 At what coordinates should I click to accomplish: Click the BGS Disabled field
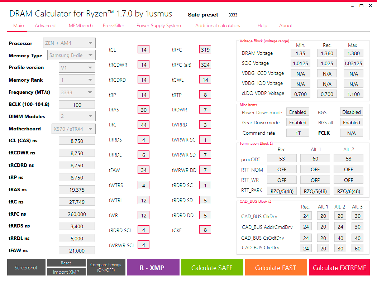(x=352, y=112)
